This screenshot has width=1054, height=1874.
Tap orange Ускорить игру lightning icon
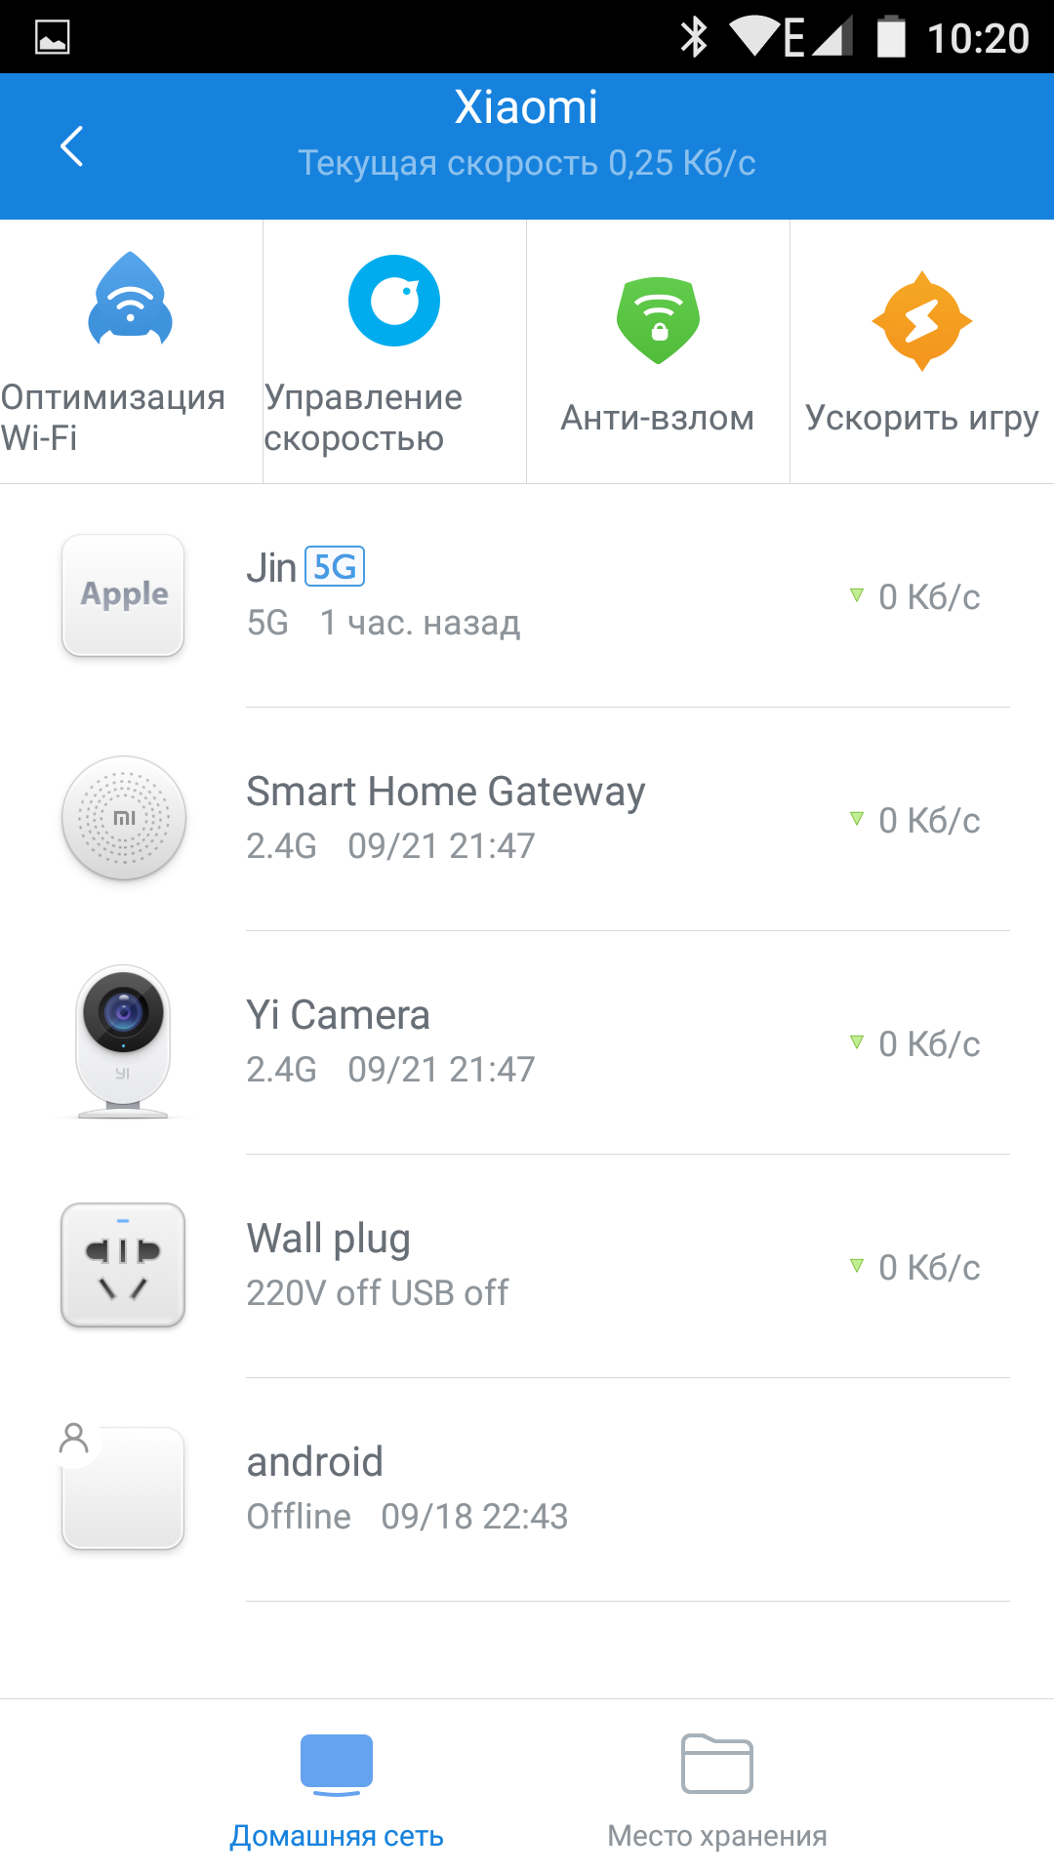click(921, 321)
